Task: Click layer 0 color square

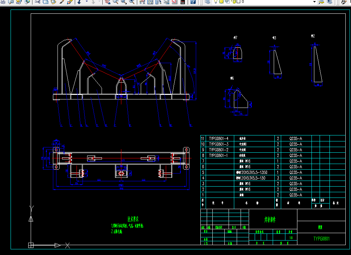Action: tap(238, 1)
